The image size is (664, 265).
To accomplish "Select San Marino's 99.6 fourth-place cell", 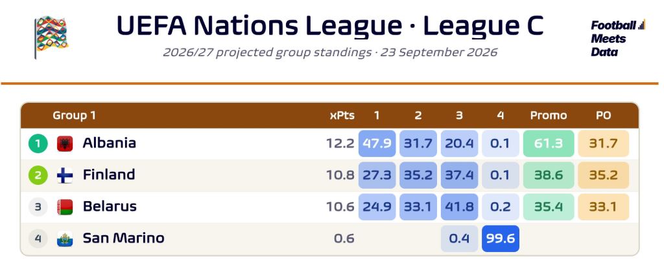I will (x=501, y=238).
